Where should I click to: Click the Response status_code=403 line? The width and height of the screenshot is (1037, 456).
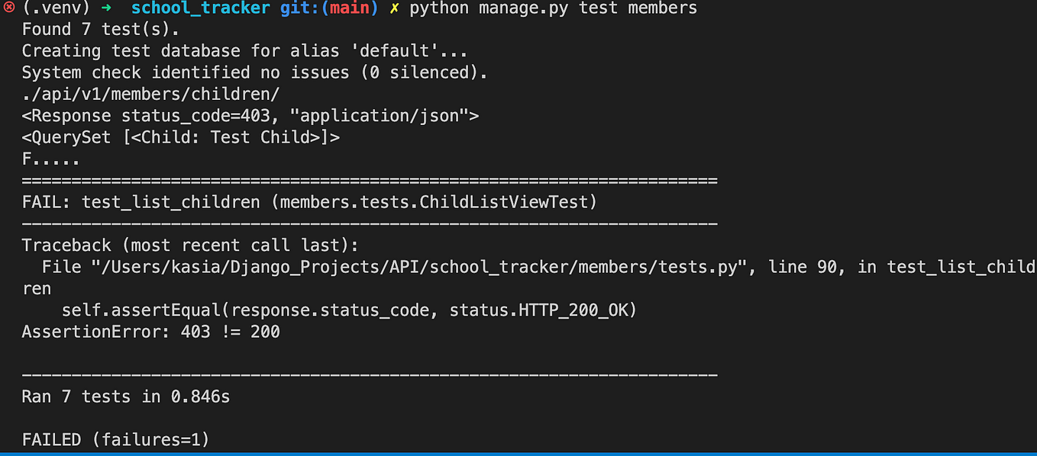tap(250, 117)
